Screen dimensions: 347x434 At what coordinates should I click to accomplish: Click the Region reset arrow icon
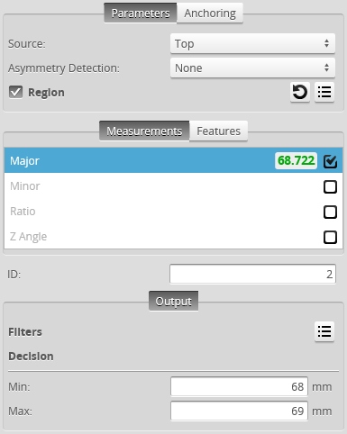click(300, 92)
